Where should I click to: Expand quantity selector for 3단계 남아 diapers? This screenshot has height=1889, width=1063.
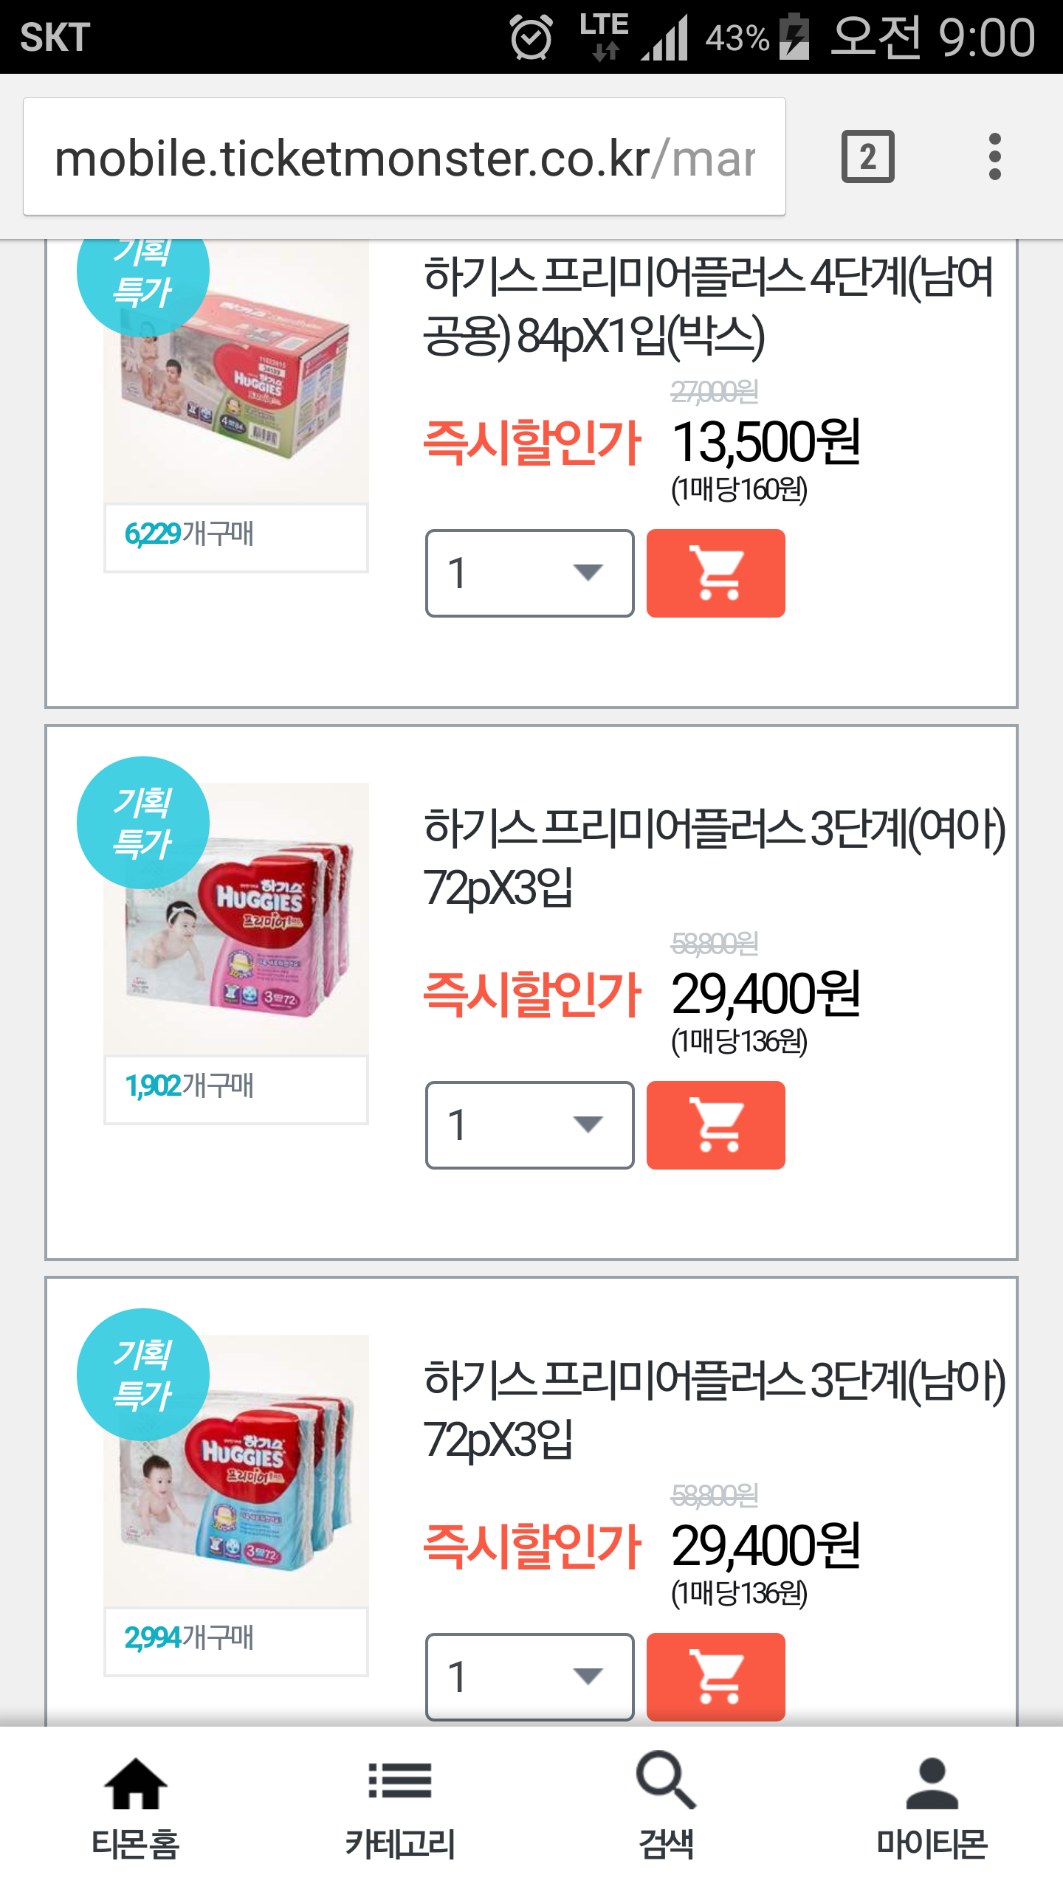pyautogui.click(x=529, y=1676)
